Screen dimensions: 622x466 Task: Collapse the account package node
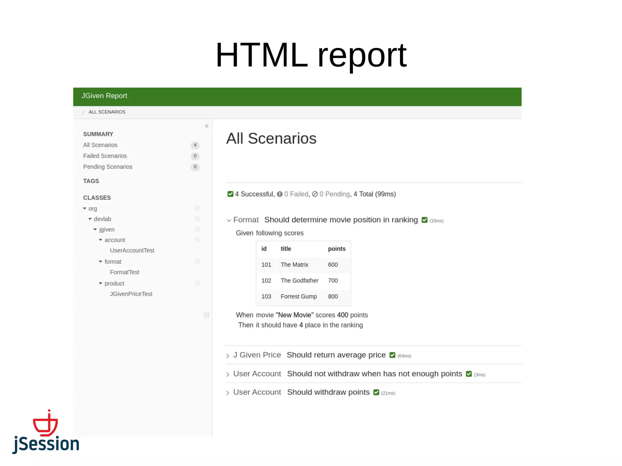[101, 240]
